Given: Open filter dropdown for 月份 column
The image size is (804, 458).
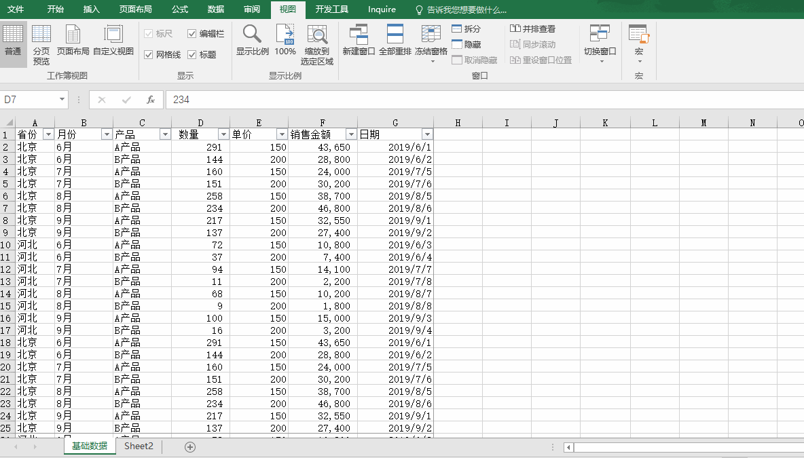Looking at the screenshot, I should click(107, 134).
